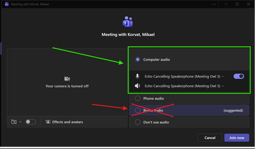Click the camera-off icon in the preview

coord(67,79)
